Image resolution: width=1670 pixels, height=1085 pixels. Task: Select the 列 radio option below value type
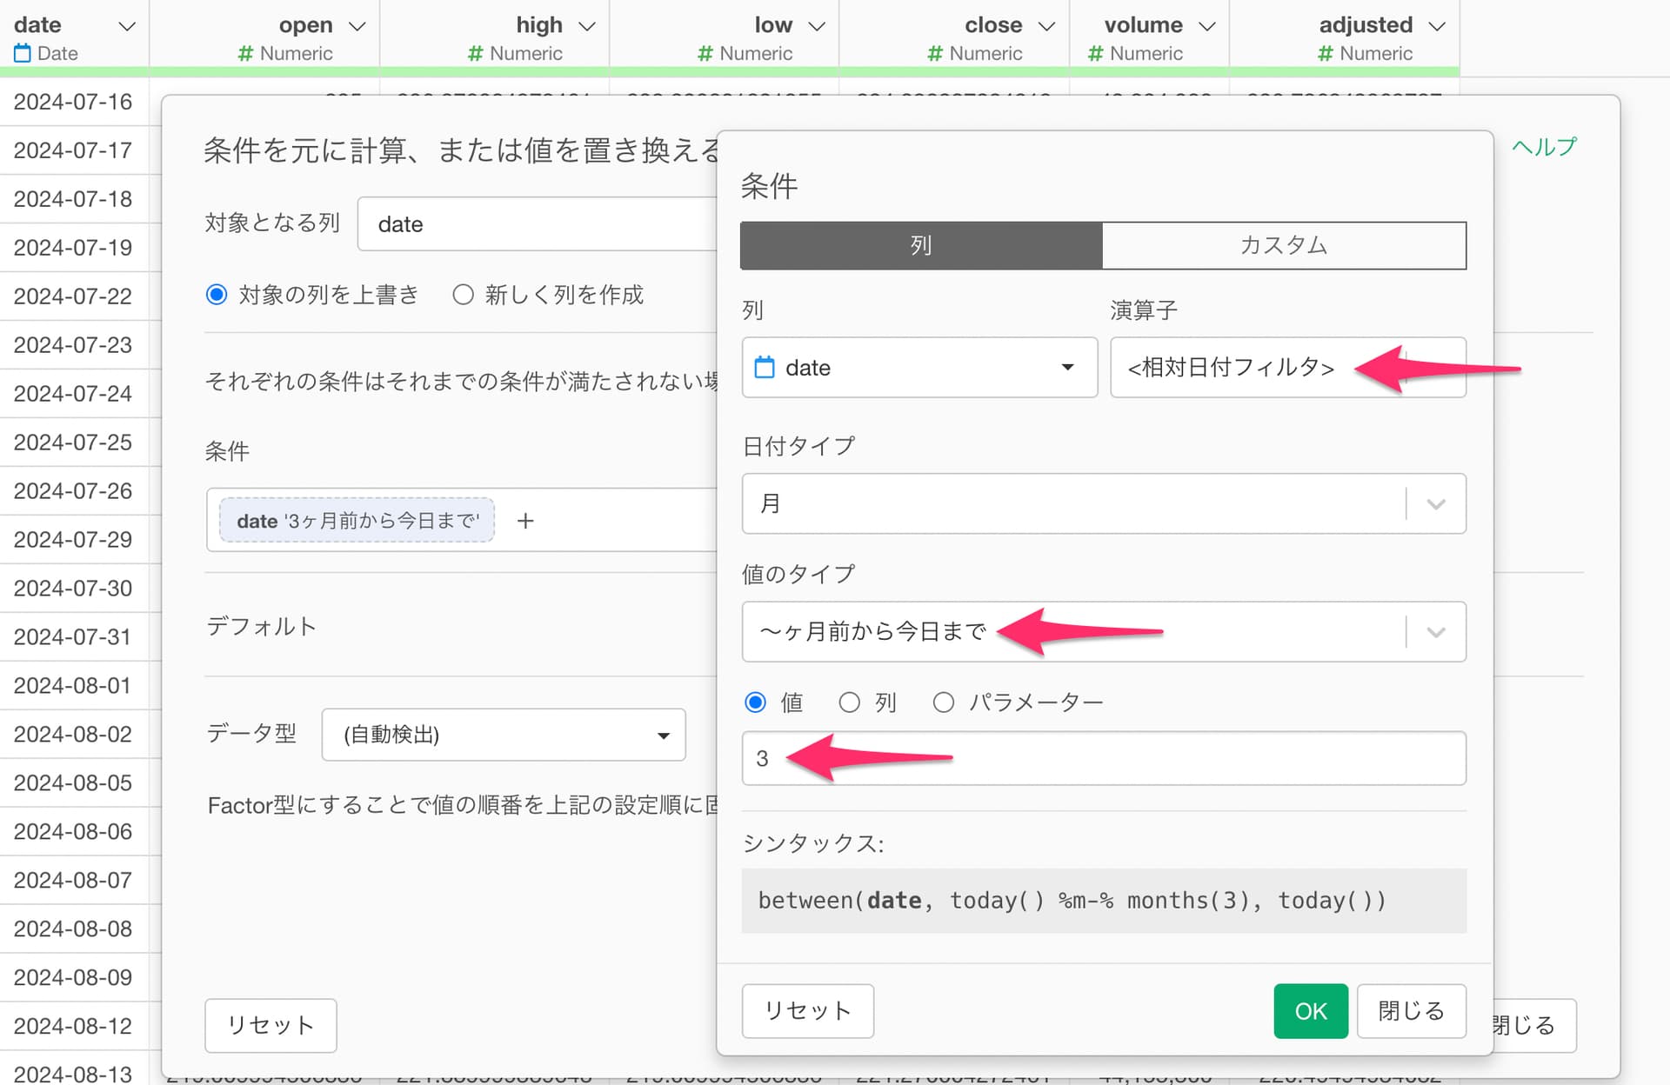tap(850, 702)
